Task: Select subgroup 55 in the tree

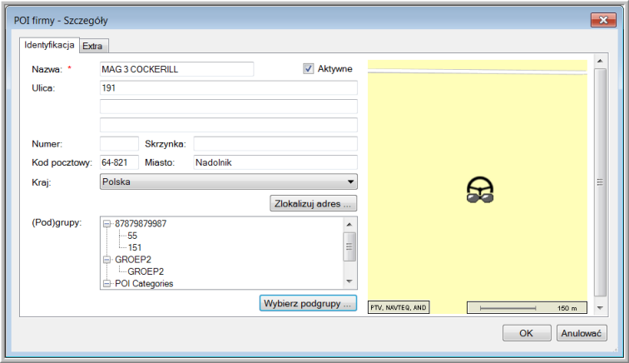Action: pyautogui.click(x=132, y=236)
